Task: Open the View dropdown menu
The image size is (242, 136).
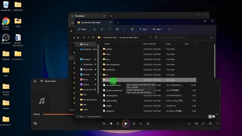Action: click(158, 29)
